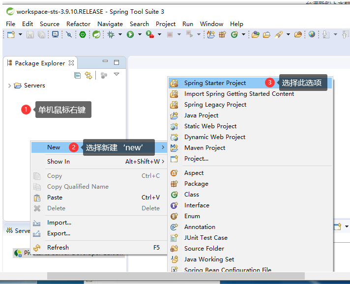This screenshot has height=284, width=350.
Task: Open the Help menu
Action: coord(236,24)
